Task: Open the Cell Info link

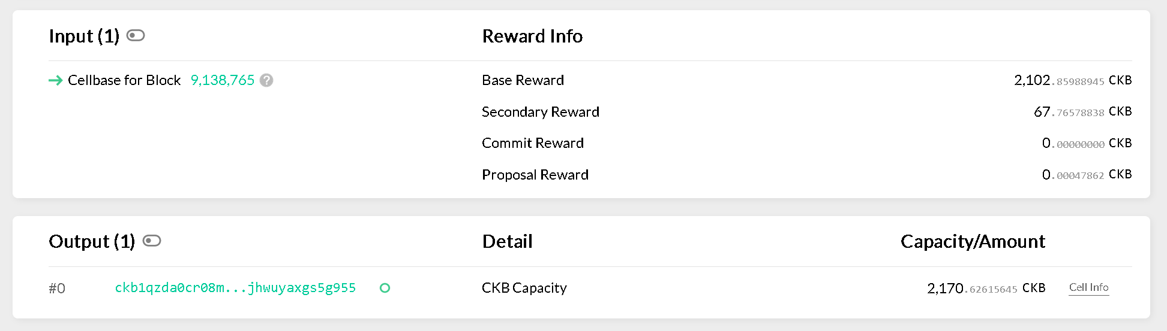Action: pyautogui.click(x=1088, y=287)
